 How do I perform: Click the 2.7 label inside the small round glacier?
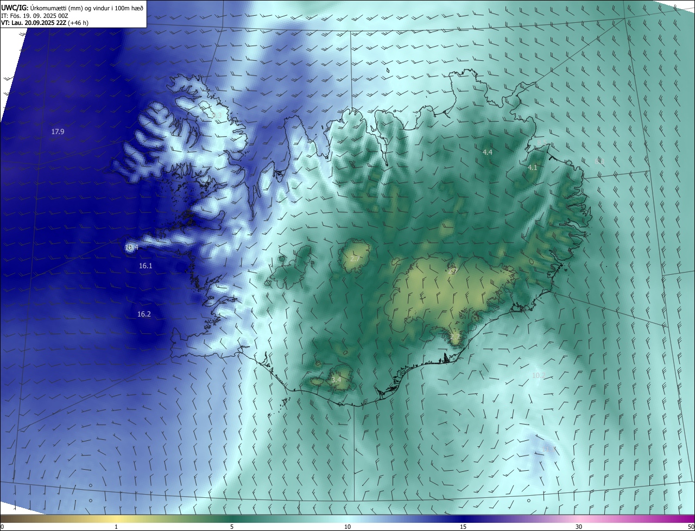(355, 259)
